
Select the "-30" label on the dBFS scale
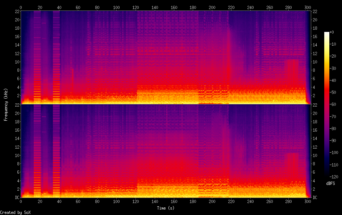pyautogui.click(x=333, y=68)
